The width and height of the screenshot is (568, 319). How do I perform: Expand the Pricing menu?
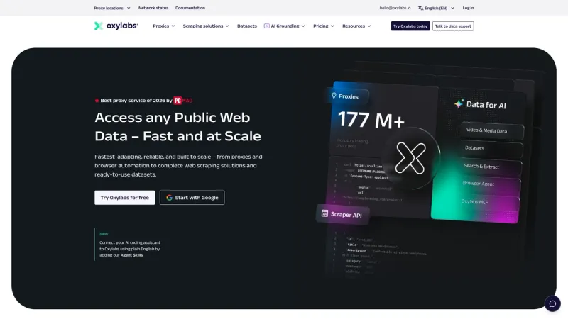(x=324, y=26)
